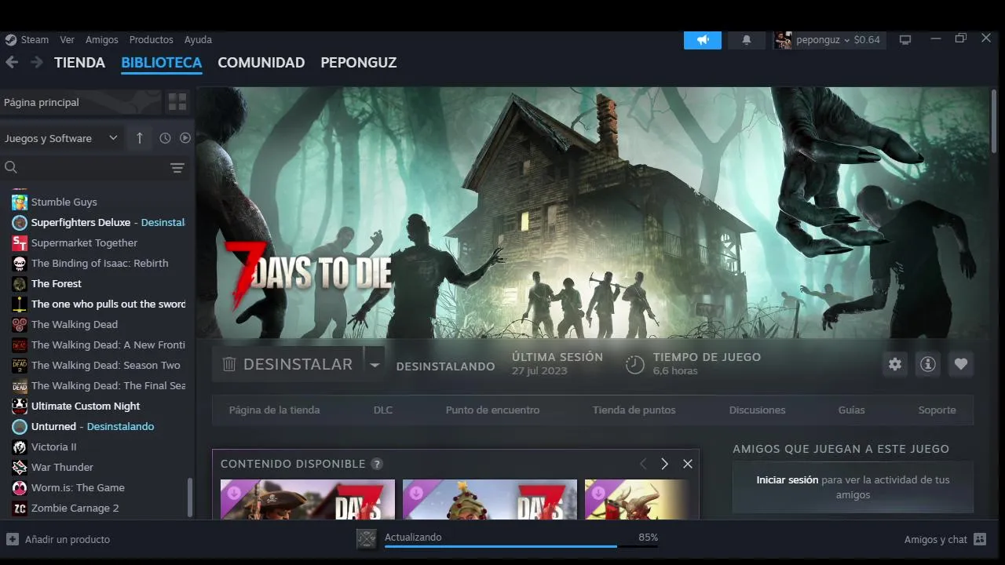
Task: Go back with the left arrow
Action: pyautogui.click(x=12, y=62)
